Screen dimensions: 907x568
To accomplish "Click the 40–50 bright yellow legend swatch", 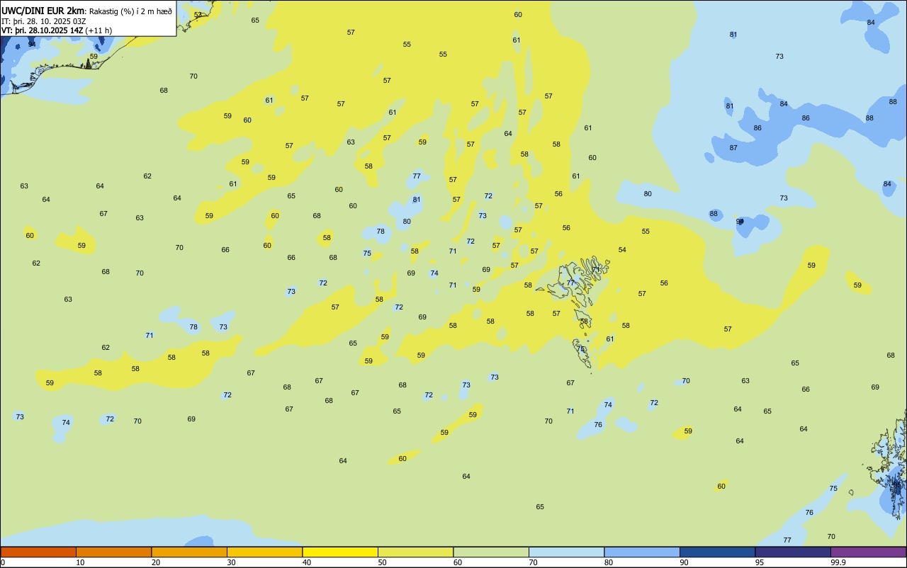I will point(340,552).
